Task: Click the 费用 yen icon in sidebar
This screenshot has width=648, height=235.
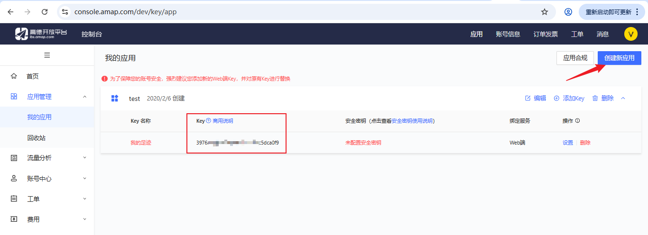Action: [14, 219]
